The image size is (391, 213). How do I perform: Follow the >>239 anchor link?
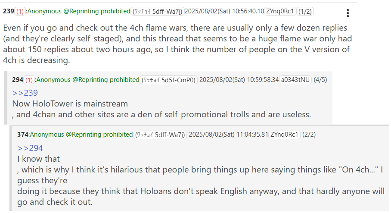25,93
